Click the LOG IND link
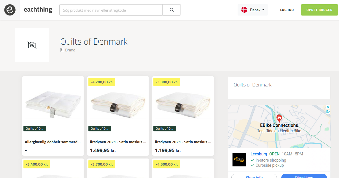339x178 pixels. coord(287,10)
